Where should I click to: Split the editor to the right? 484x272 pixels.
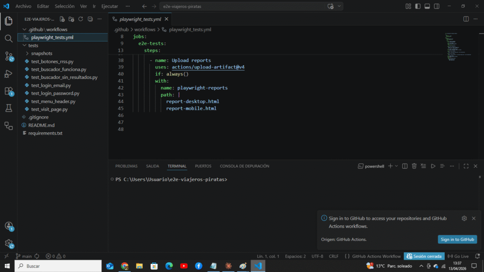pos(466,19)
